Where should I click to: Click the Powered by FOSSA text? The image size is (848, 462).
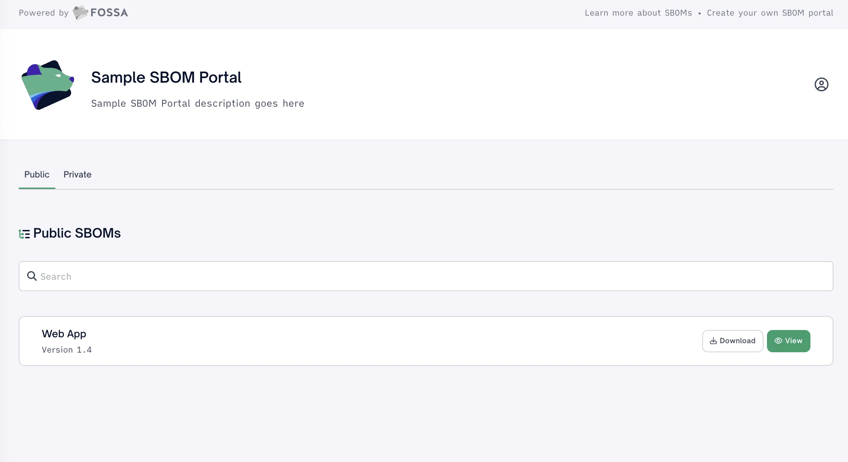(x=43, y=13)
